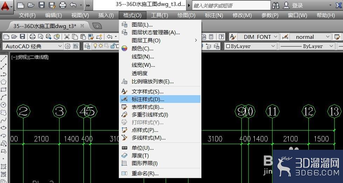Viewport: 343px width, 183px height.
Task: Click Text Style icon beside DIM FONT
Action: [233, 37]
